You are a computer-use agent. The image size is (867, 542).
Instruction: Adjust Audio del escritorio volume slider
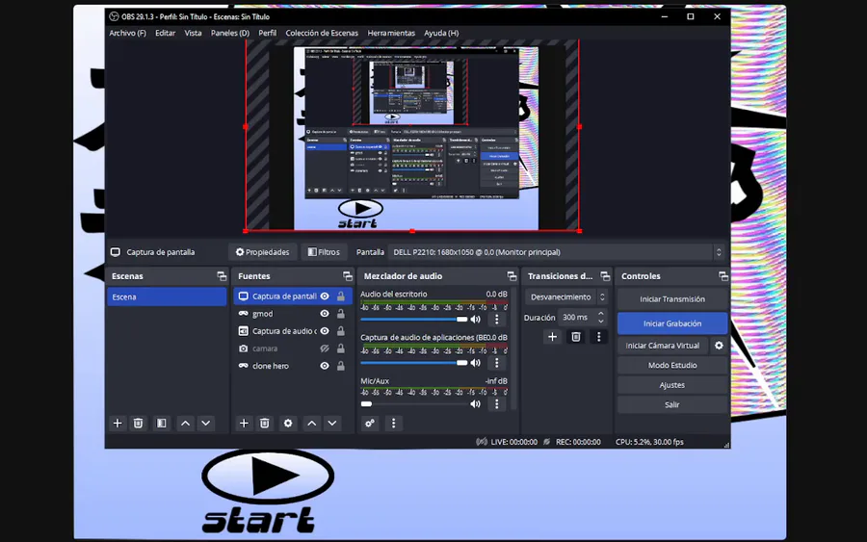point(414,320)
